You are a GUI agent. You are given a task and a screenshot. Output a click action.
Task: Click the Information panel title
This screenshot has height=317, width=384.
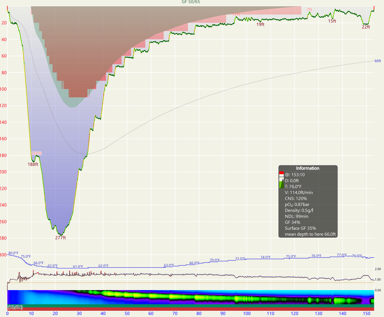click(x=308, y=168)
